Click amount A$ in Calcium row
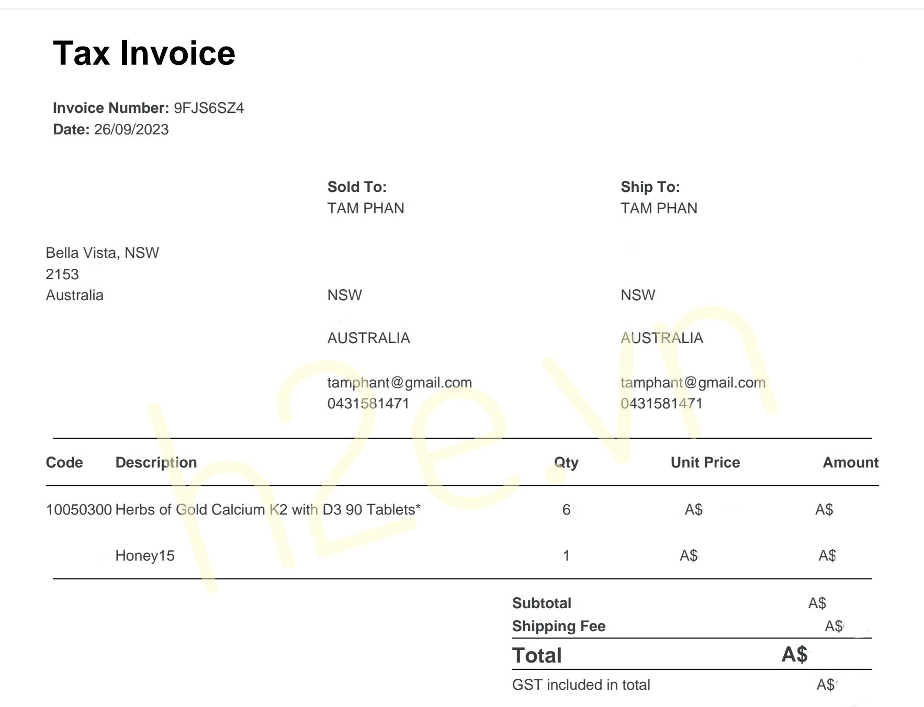Viewport: 924px width, 707px height. [824, 510]
